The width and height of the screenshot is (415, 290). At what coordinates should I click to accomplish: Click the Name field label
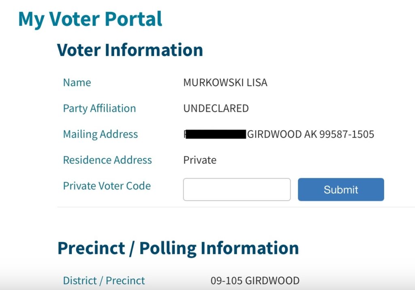[x=77, y=83]
